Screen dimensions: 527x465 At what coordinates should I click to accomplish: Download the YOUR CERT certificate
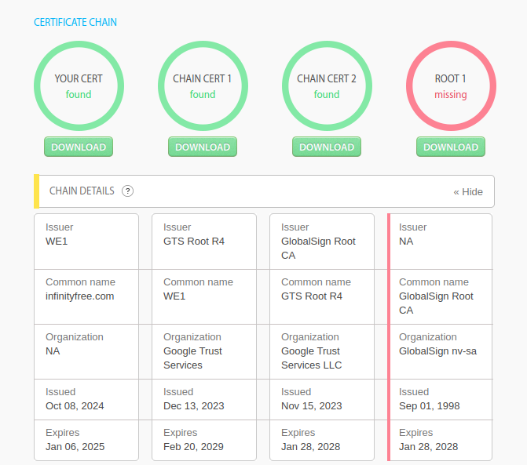(x=79, y=147)
